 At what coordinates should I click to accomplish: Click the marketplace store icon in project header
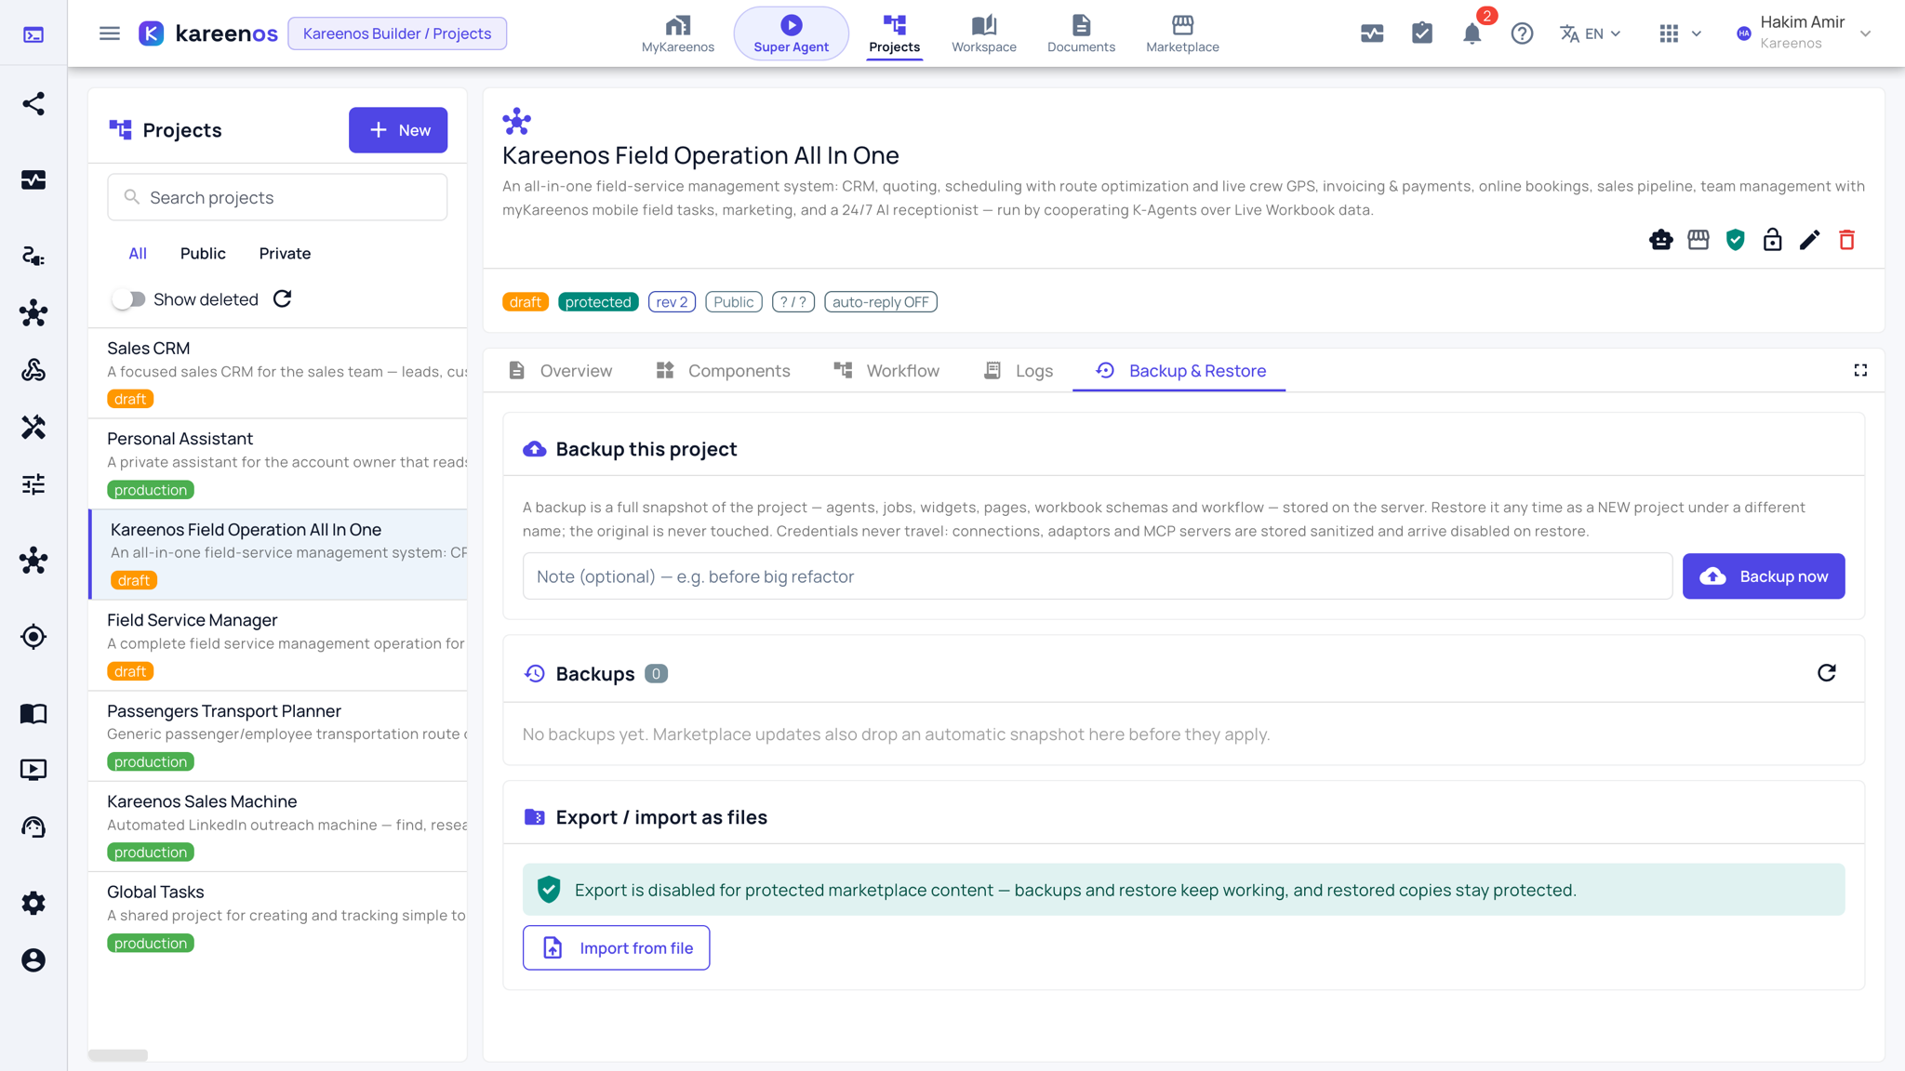click(x=1699, y=240)
